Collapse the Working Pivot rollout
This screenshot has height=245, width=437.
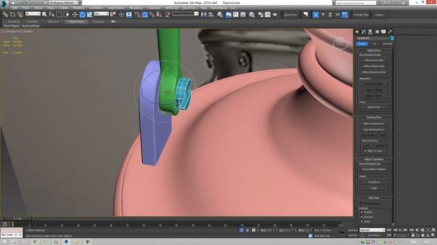(x=373, y=117)
